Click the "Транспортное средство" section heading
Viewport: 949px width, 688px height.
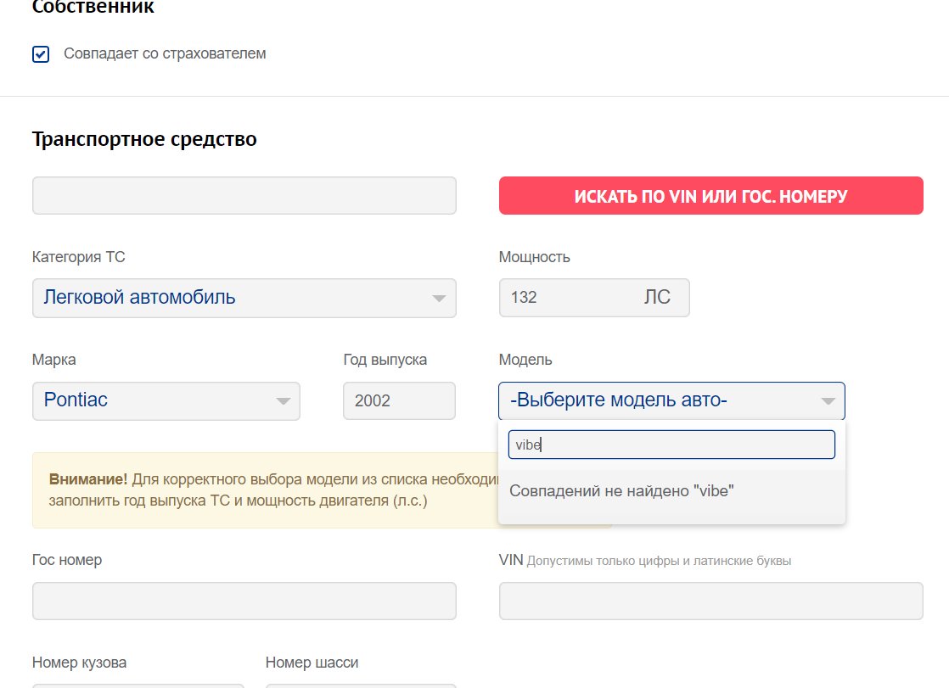tap(144, 138)
